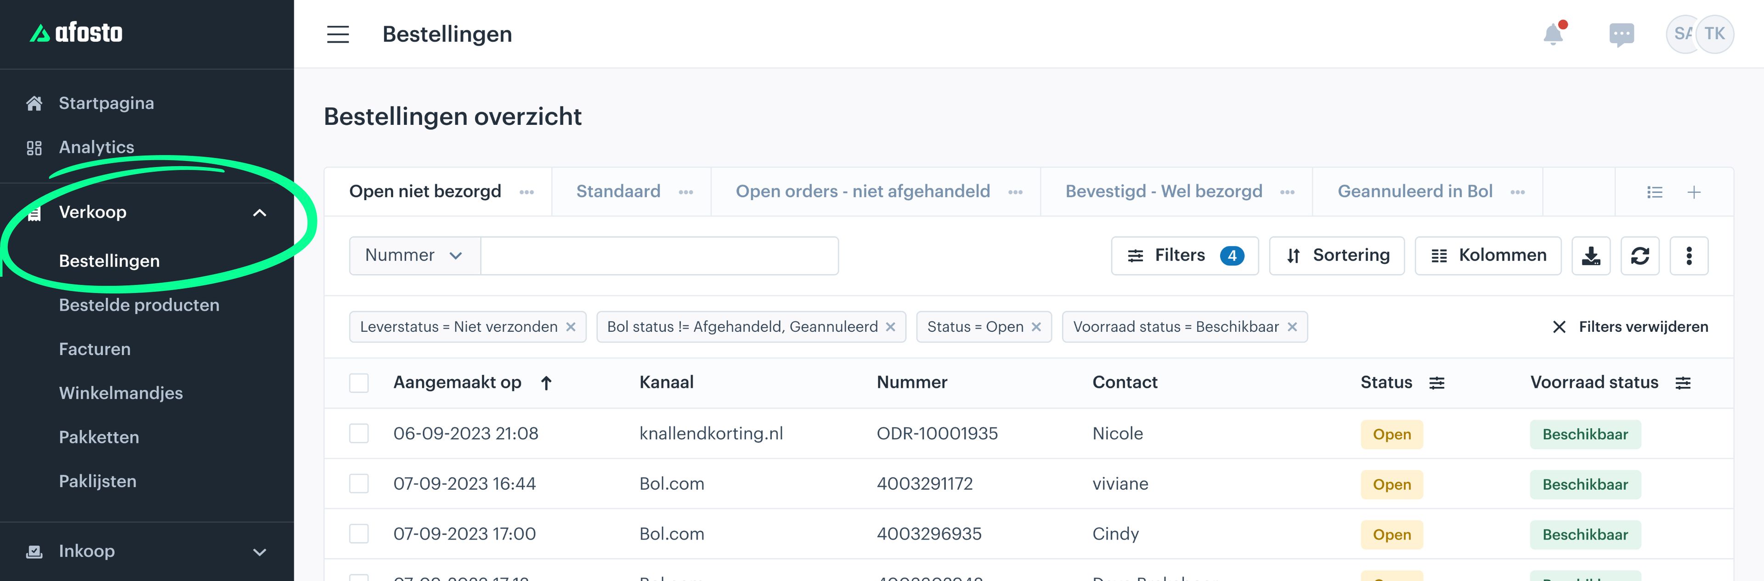Open options dots for Standaard tab
Image resolution: width=1764 pixels, height=581 pixels.
(x=686, y=192)
